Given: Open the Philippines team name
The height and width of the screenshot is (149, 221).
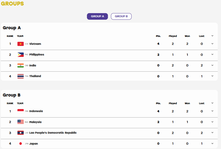Looking at the screenshot, I should click(37, 55).
